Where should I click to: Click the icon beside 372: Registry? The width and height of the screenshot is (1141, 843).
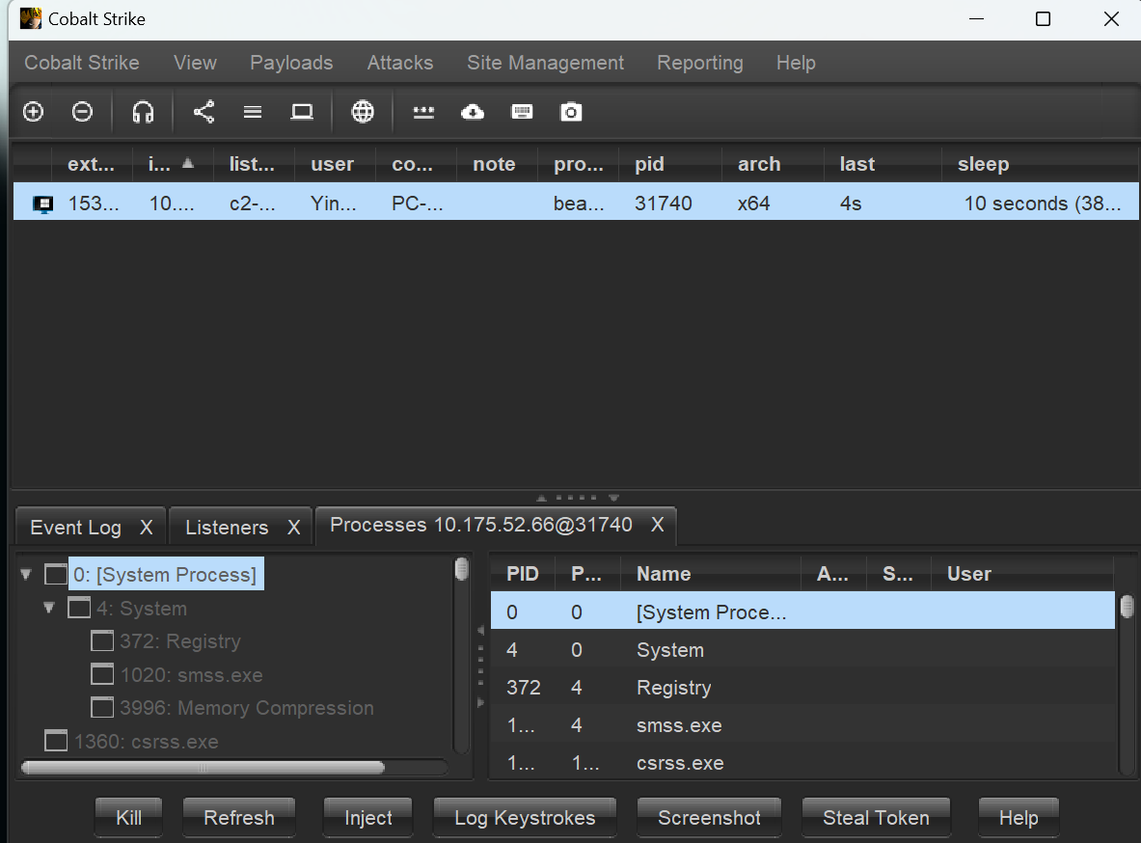pyautogui.click(x=102, y=641)
